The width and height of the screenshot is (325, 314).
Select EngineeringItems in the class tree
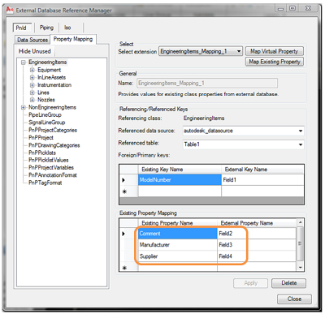(x=48, y=62)
